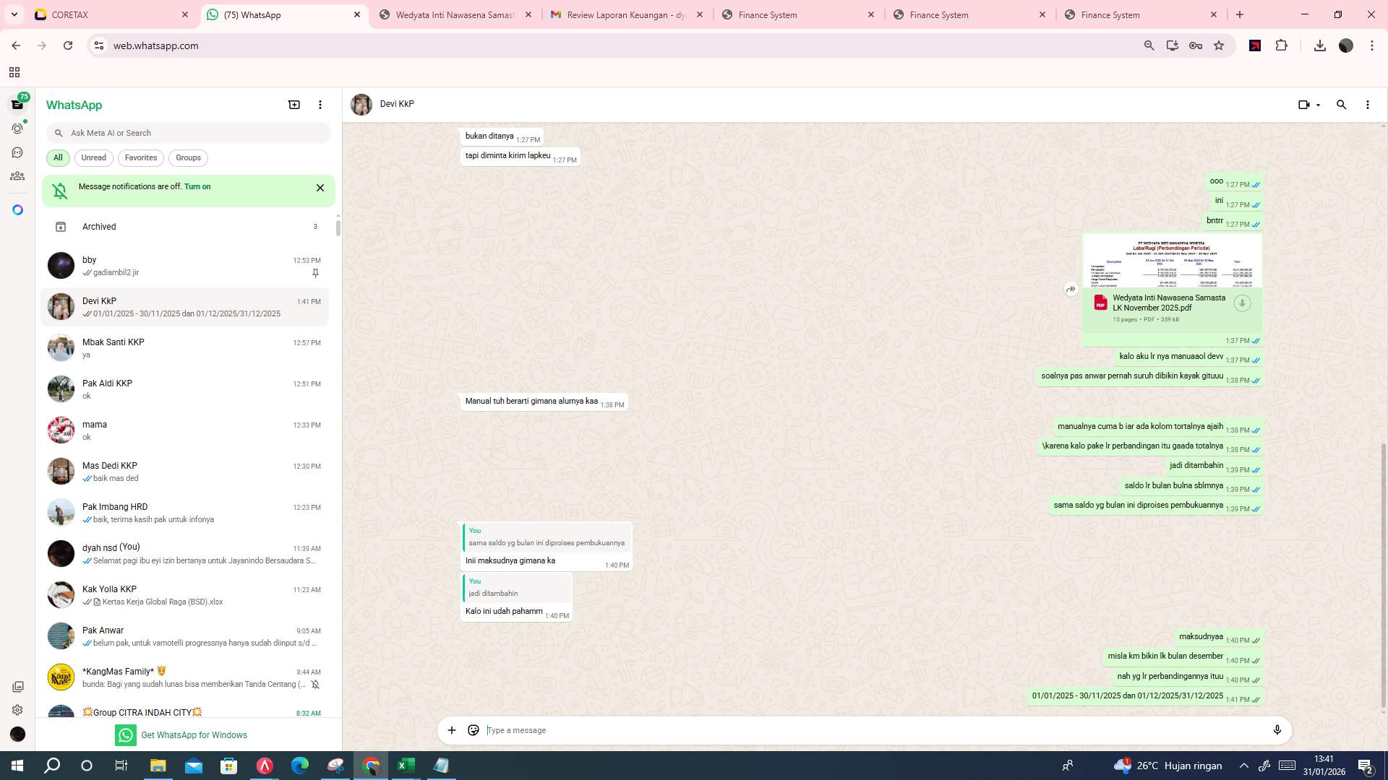
Task: Open the emoji and sticker picker
Action: 474,730
